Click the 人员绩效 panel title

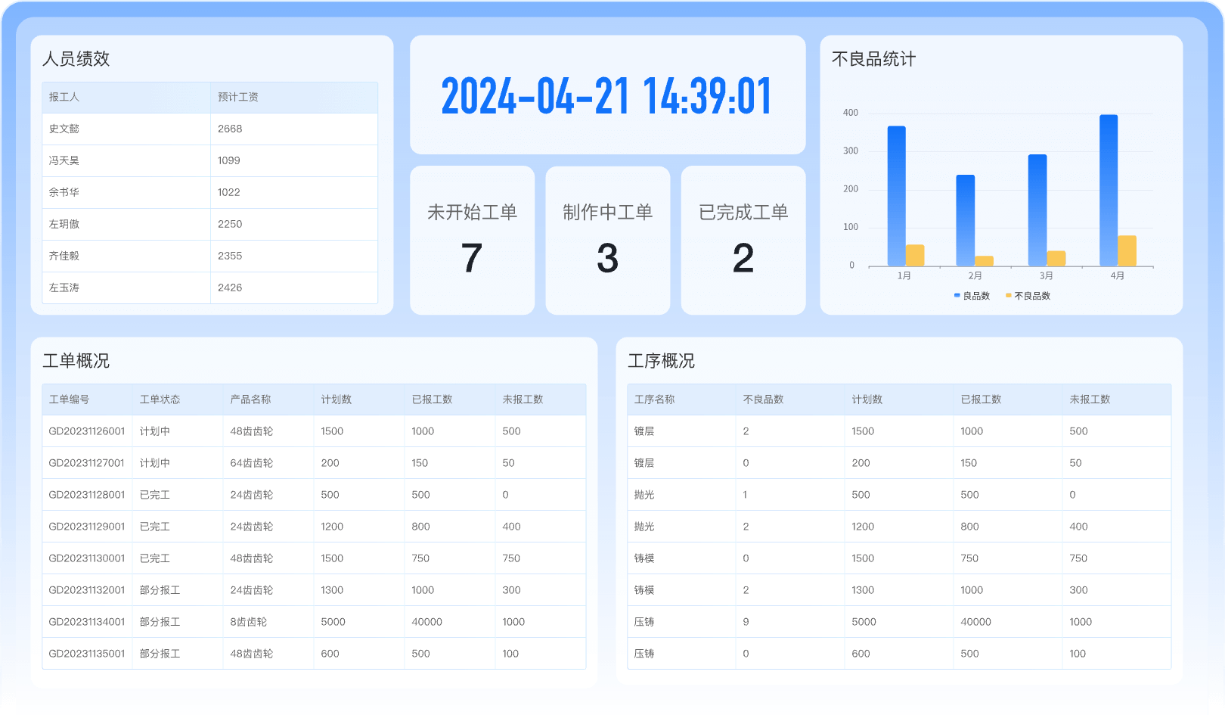[76, 59]
